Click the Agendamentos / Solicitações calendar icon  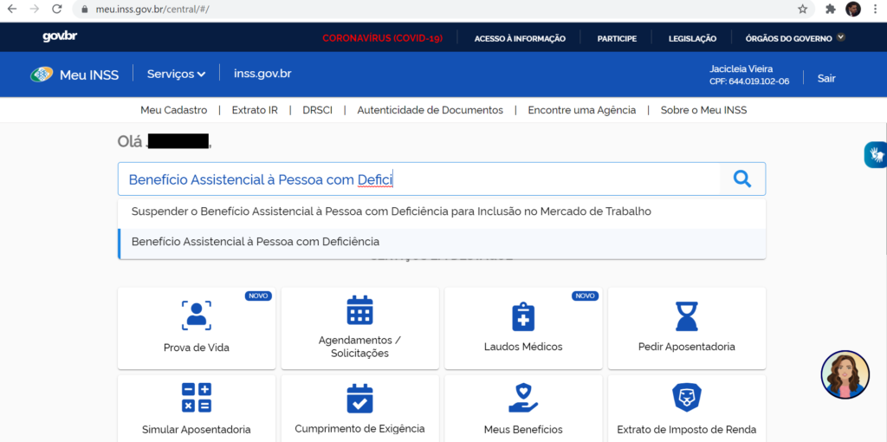point(359,310)
